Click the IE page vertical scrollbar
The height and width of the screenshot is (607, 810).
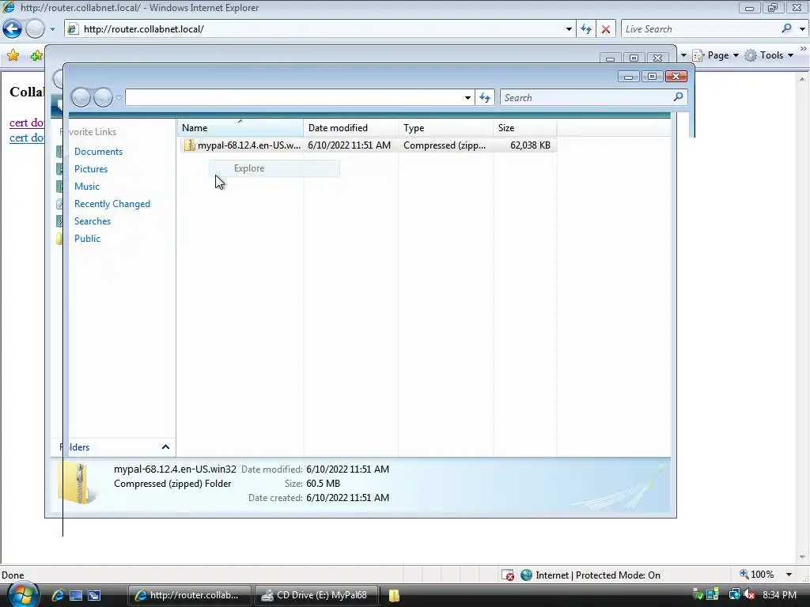pyautogui.click(x=802, y=318)
